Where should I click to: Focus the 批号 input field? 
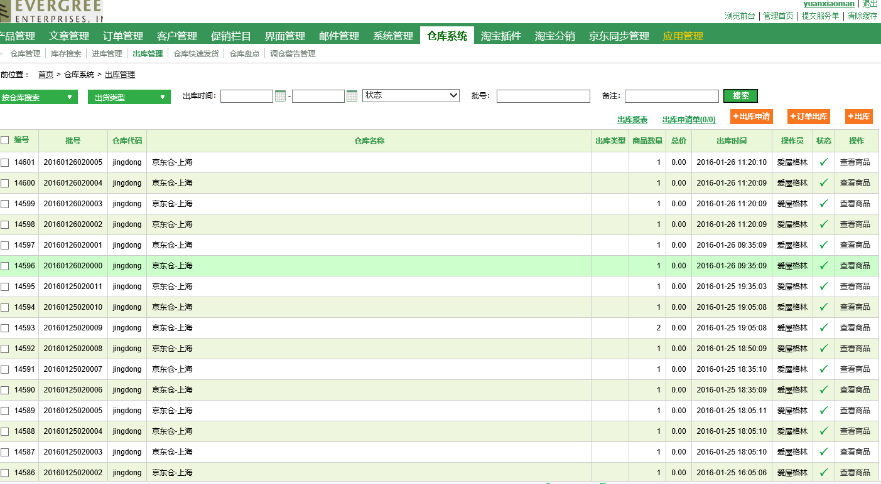543,96
